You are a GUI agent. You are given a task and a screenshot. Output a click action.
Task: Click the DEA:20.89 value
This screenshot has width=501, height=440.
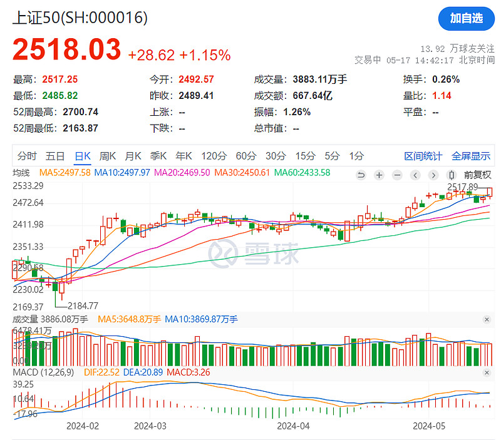coord(143,372)
